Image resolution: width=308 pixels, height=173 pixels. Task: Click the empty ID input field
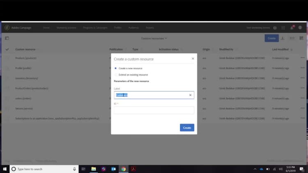pos(154,110)
